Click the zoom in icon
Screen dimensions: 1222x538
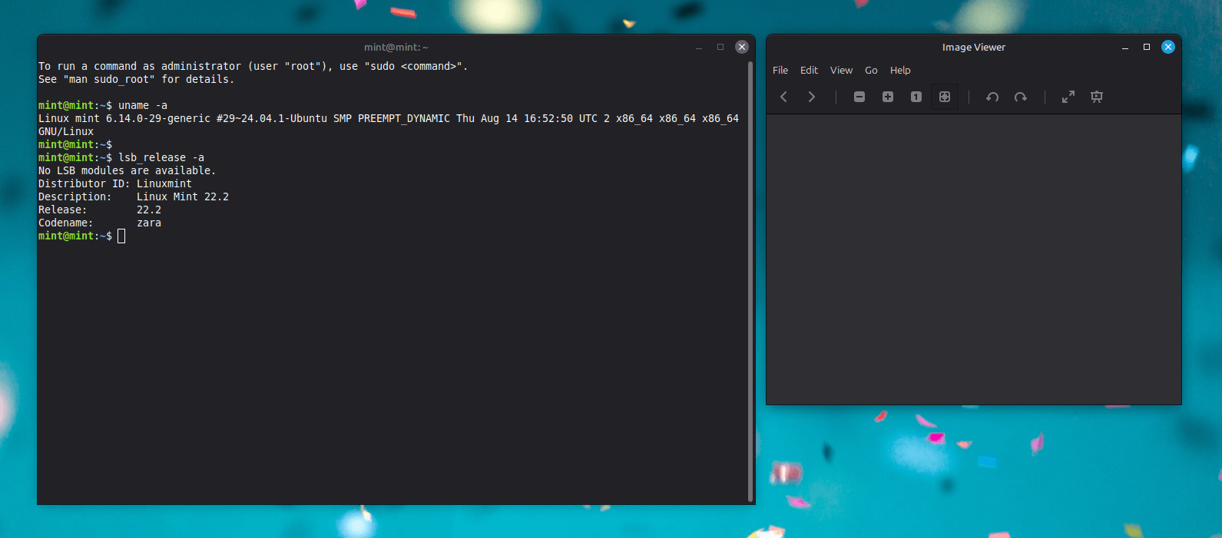[888, 97]
